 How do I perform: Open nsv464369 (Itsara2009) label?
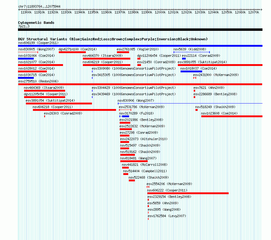pos(44,88)
